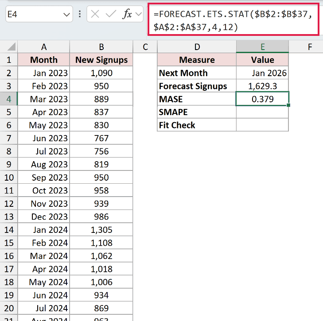
Task: Click the Feb 2023 cell
Action: point(44,86)
